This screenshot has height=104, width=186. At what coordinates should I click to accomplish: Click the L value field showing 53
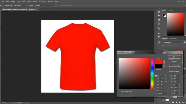(176, 76)
